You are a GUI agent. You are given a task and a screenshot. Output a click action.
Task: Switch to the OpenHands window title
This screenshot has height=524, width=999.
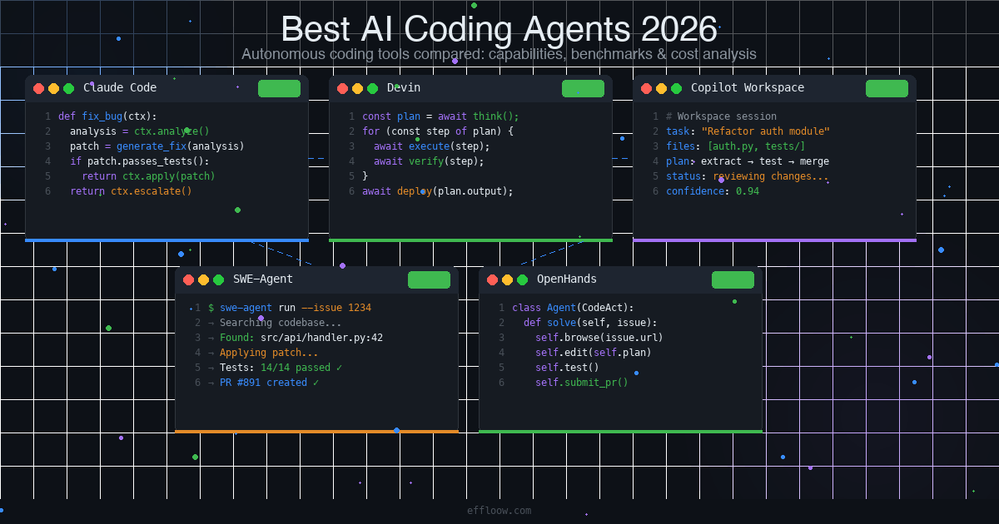coord(565,279)
